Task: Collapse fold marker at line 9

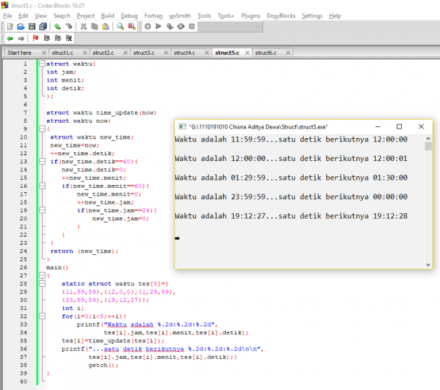Action: point(42,129)
